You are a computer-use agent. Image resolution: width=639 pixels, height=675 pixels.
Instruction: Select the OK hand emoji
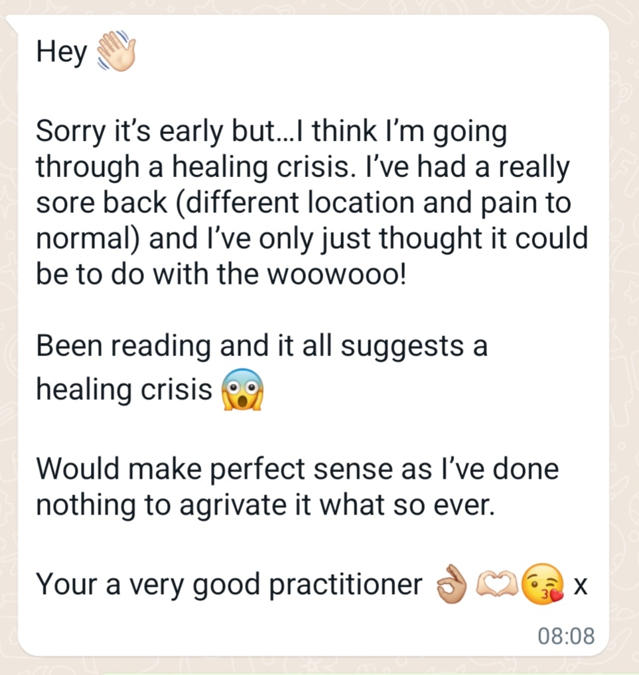tap(452, 584)
